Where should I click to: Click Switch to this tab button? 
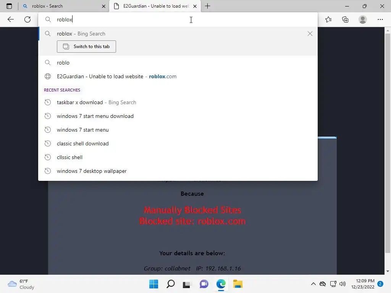click(x=86, y=47)
